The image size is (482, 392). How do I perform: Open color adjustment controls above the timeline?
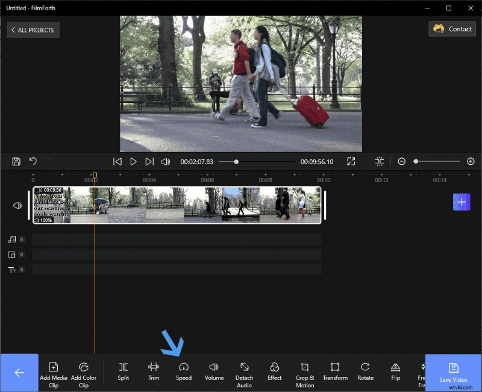click(x=379, y=161)
